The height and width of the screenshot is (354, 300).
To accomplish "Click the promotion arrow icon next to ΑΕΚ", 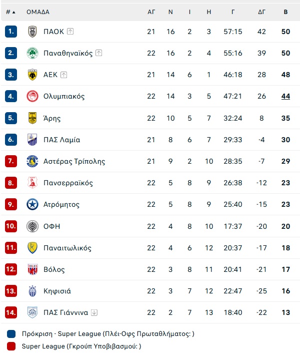I will (64, 75).
